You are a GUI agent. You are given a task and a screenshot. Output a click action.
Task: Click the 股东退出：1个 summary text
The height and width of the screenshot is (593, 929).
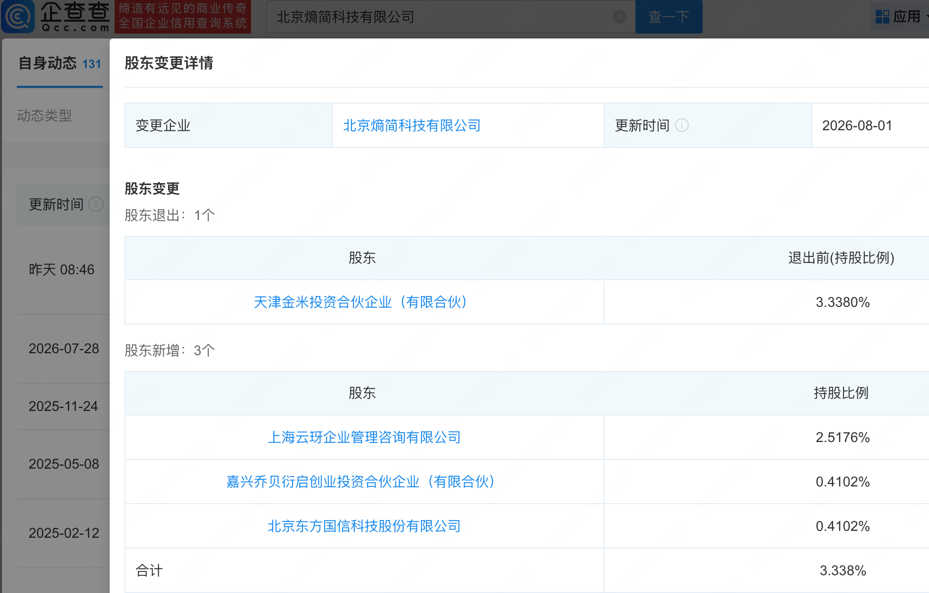click(169, 215)
